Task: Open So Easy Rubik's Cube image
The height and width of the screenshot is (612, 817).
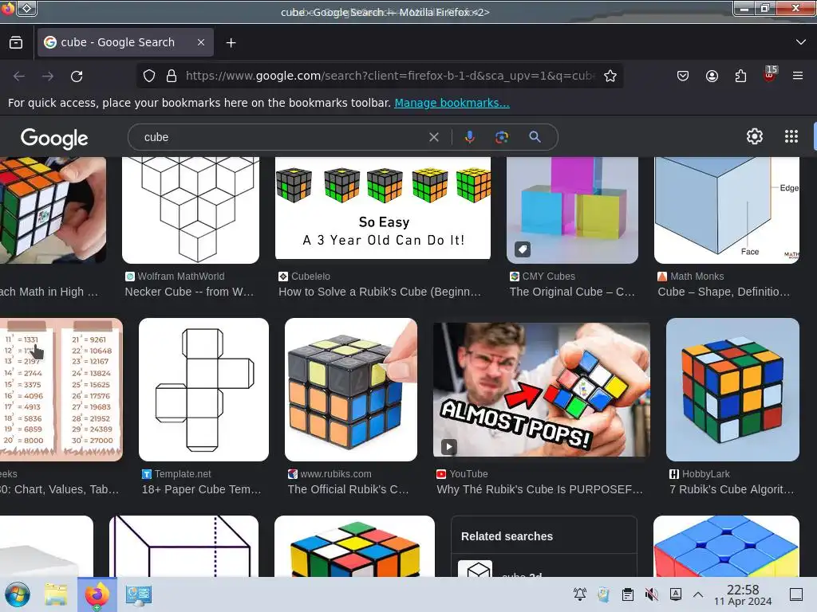Action: click(x=383, y=208)
